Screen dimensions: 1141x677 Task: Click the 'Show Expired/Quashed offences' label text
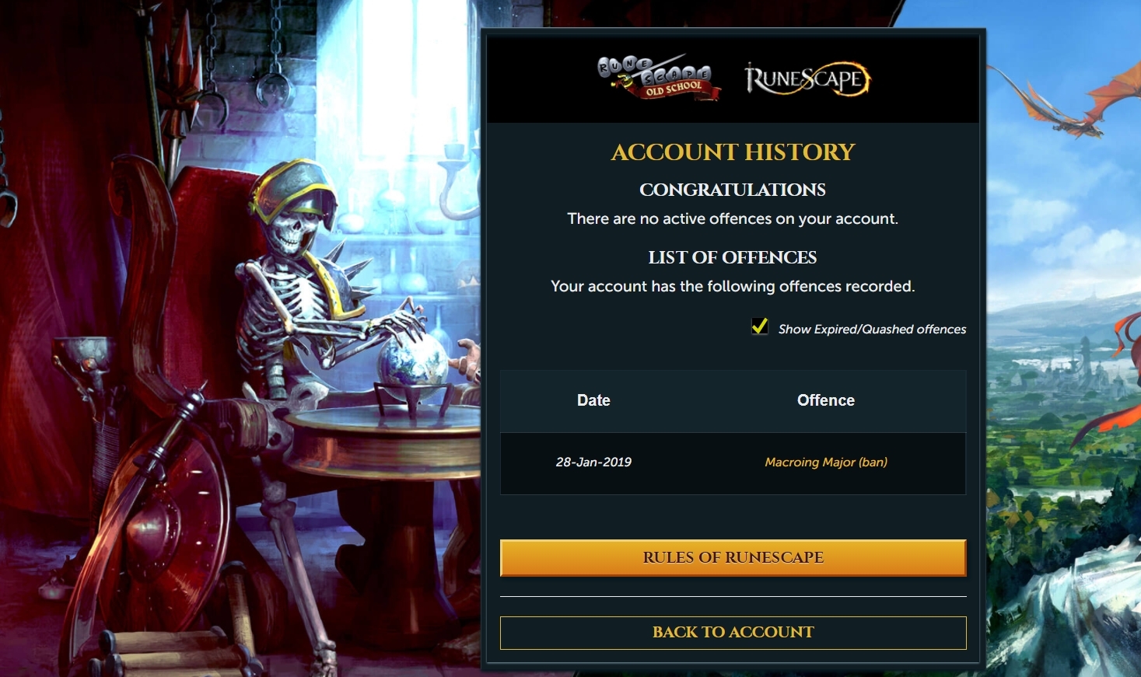tap(872, 329)
